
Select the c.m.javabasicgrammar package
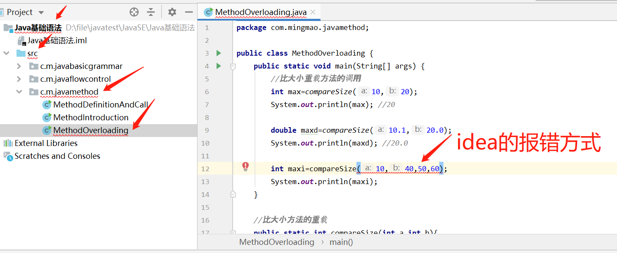(81, 66)
